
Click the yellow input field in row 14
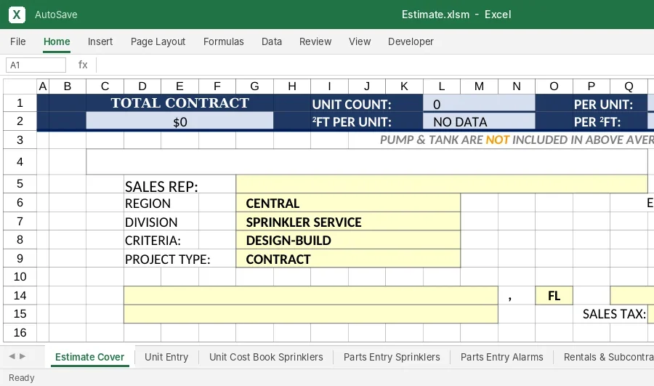[x=311, y=295]
